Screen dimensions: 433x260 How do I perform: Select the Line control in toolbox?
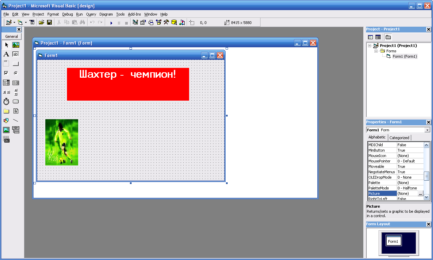pos(16,121)
